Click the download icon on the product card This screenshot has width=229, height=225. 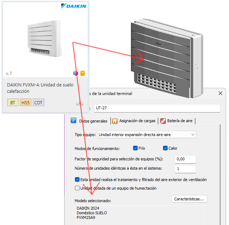[80, 104]
